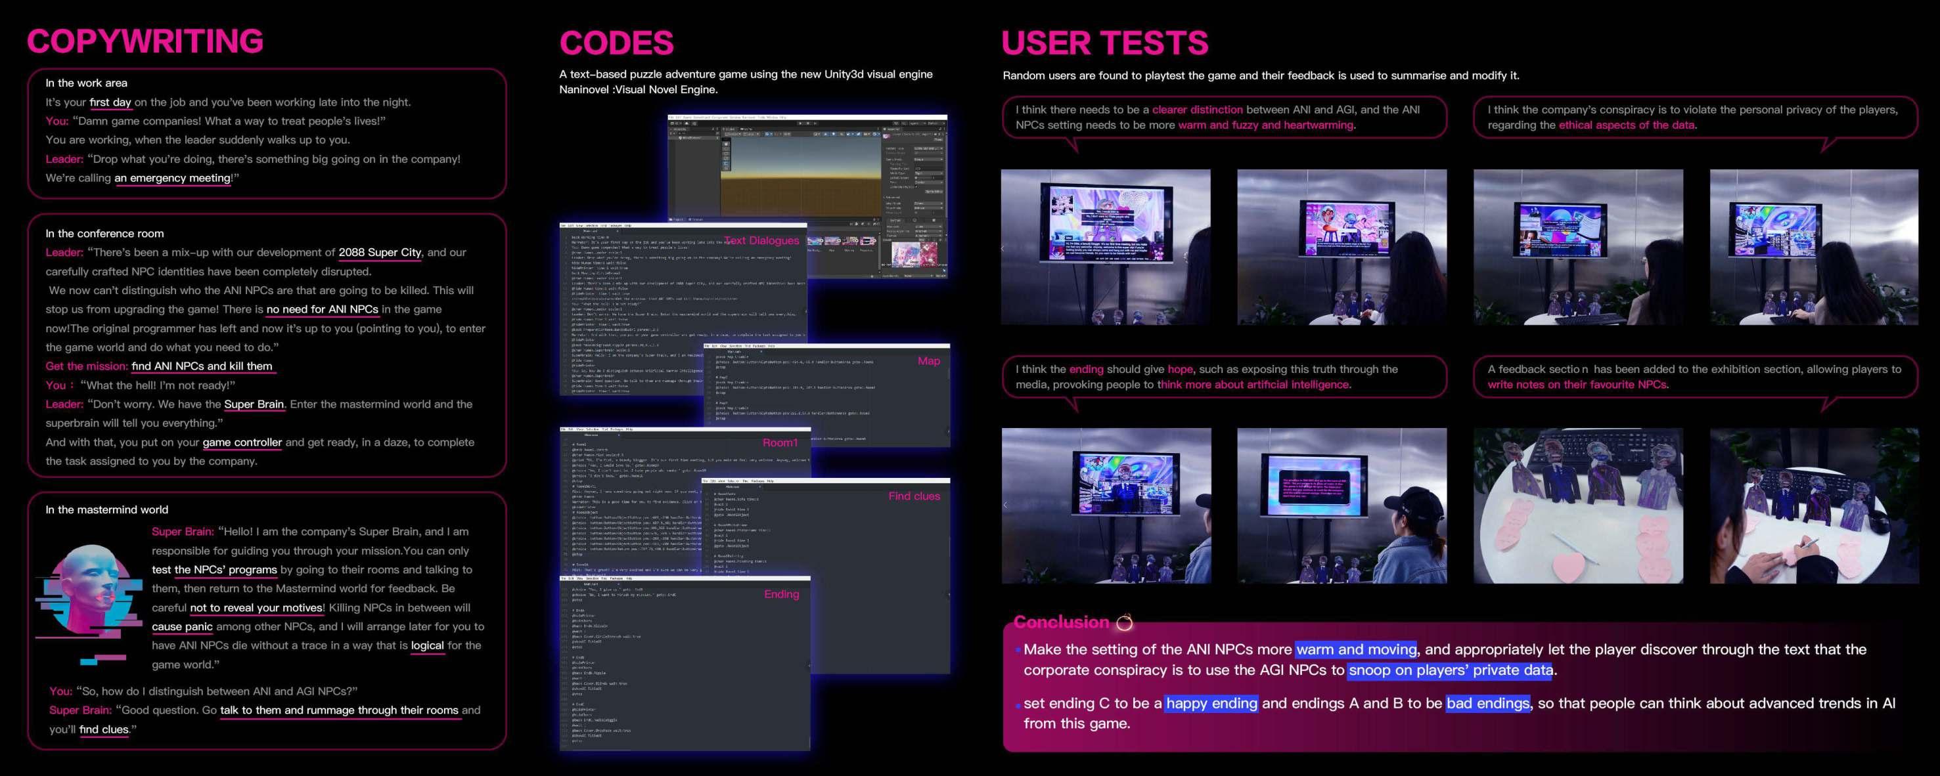
Task: Click the fruit icon beside Conclusion heading
Action: 1125,622
